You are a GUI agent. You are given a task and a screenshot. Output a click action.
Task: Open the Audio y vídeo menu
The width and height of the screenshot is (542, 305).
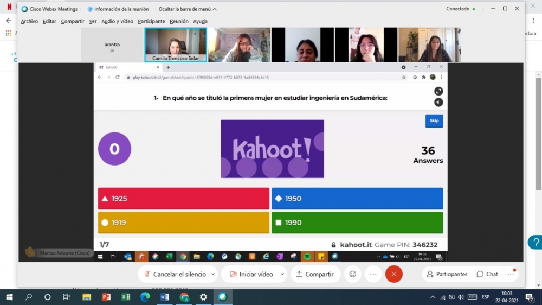117,21
